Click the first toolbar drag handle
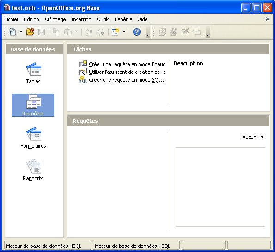The width and height of the screenshot is (275, 252). (4, 32)
